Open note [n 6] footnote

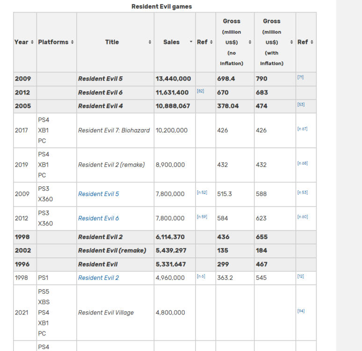(201, 276)
